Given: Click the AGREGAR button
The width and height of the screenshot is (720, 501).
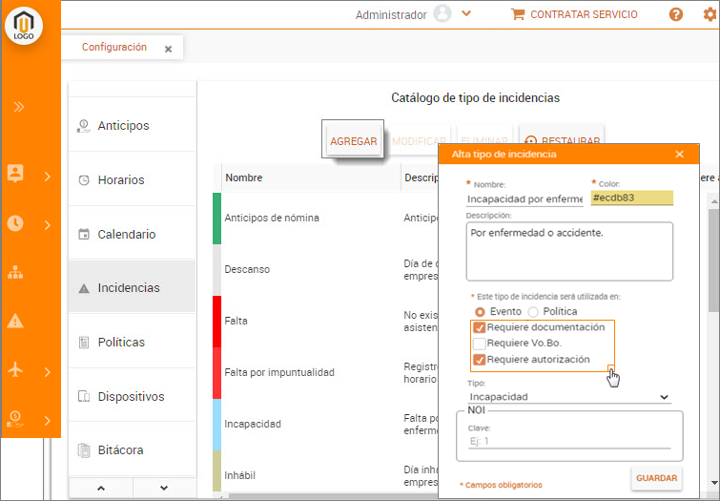Looking at the screenshot, I should pos(353,141).
